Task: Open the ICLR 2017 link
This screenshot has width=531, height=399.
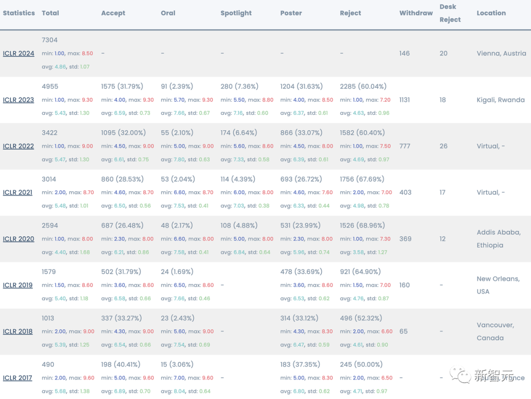Action: pos(17,378)
